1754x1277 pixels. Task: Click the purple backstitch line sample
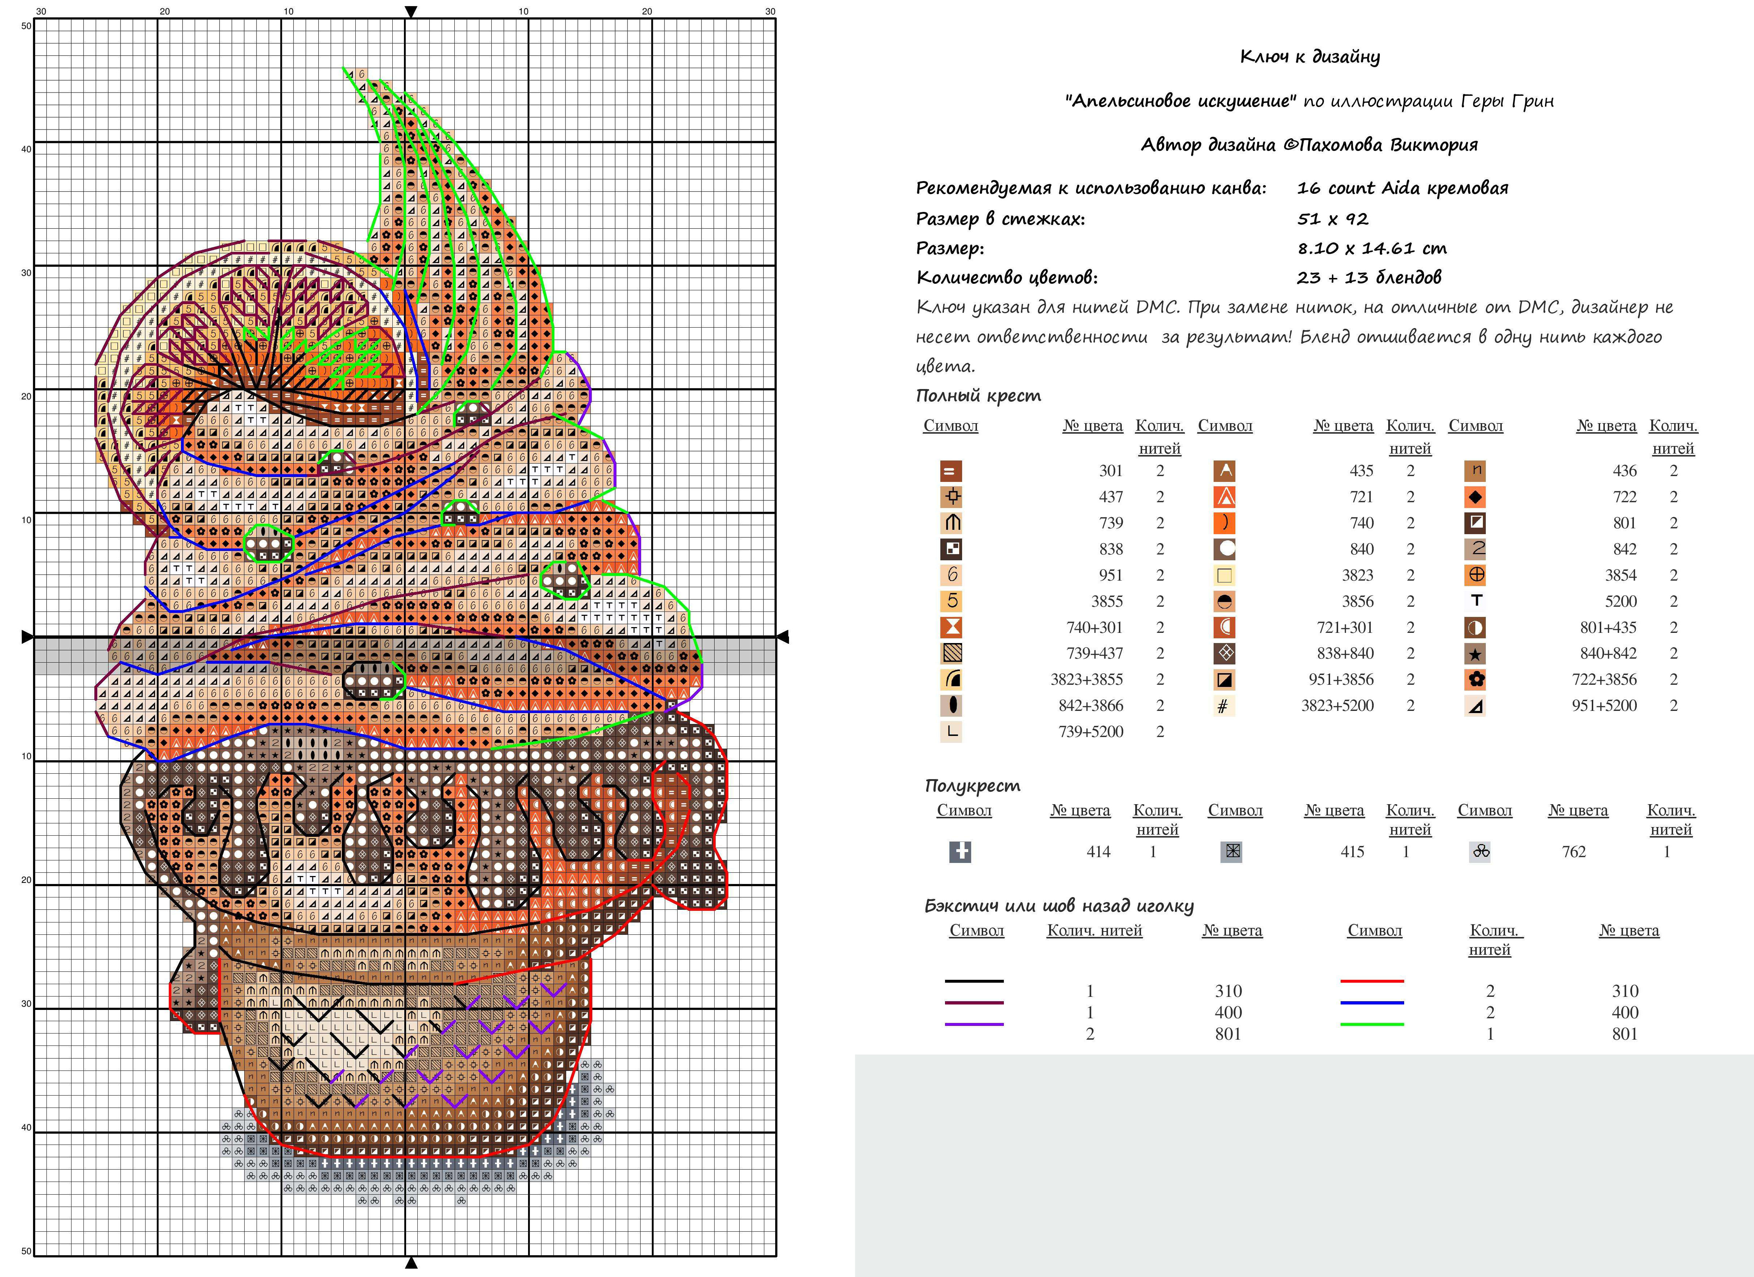pos(974,1024)
